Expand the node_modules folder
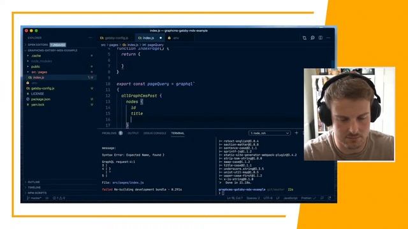 tap(41, 61)
